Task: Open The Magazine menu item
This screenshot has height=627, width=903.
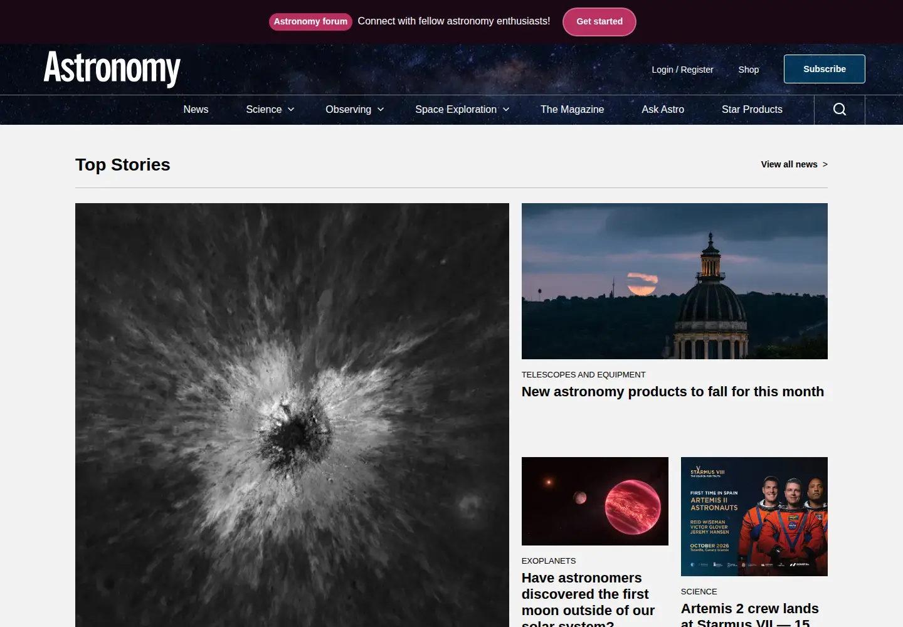Action: (572, 110)
